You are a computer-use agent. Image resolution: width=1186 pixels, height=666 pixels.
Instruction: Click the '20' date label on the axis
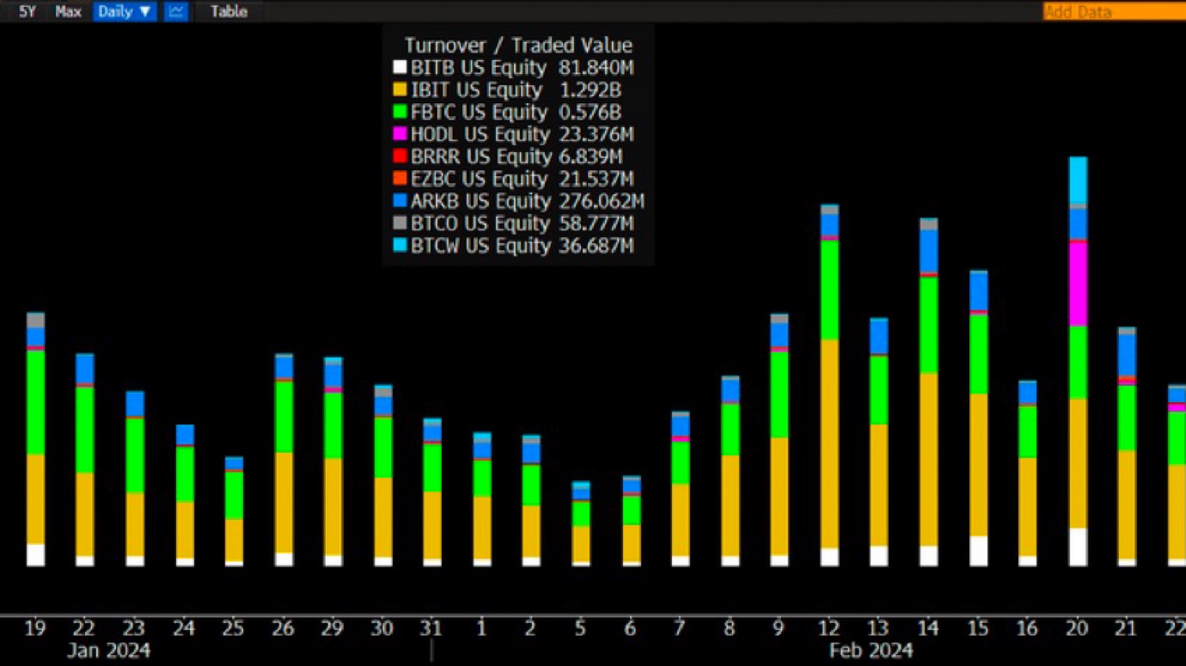(1077, 628)
